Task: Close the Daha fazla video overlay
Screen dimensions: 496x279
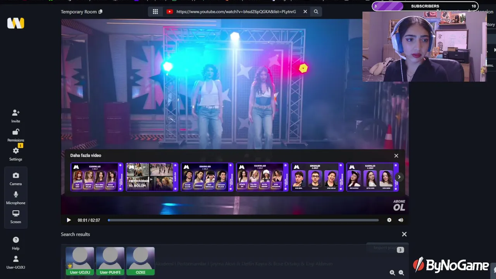Action: (x=396, y=155)
